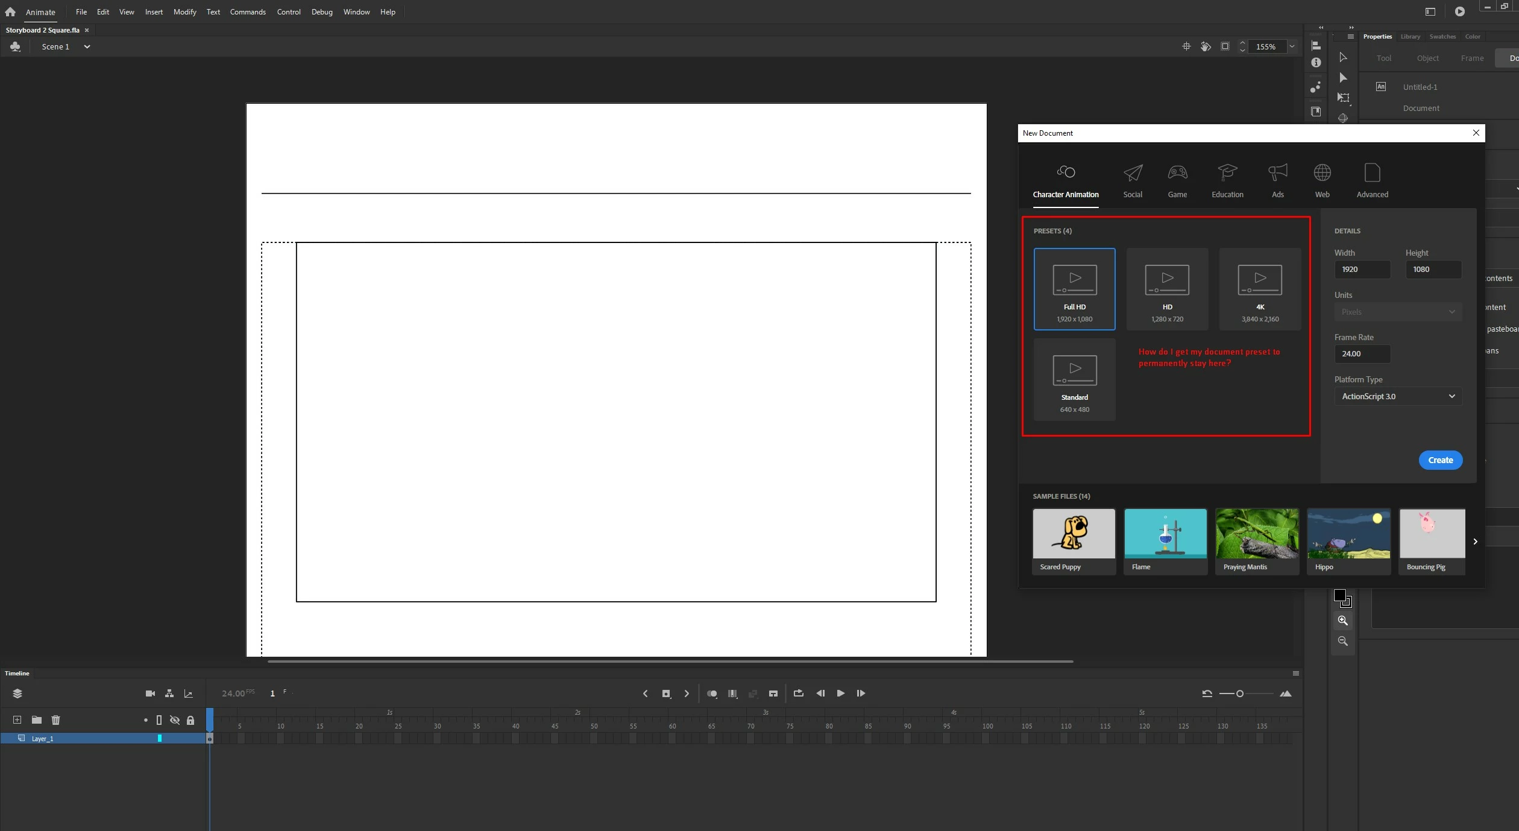Screen dimensions: 1519x831
Task: Click the Insert Keyframe button
Action: [666, 694]
